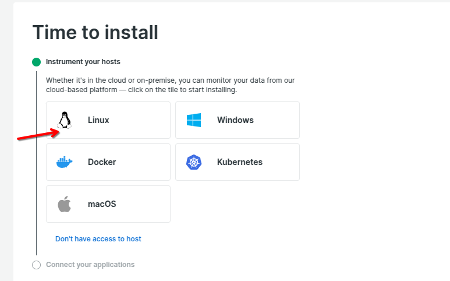The width and height of the screenshot is (450, 281).
Task: Click the "Time to install" heading
Action: click(x=95, y=32)
